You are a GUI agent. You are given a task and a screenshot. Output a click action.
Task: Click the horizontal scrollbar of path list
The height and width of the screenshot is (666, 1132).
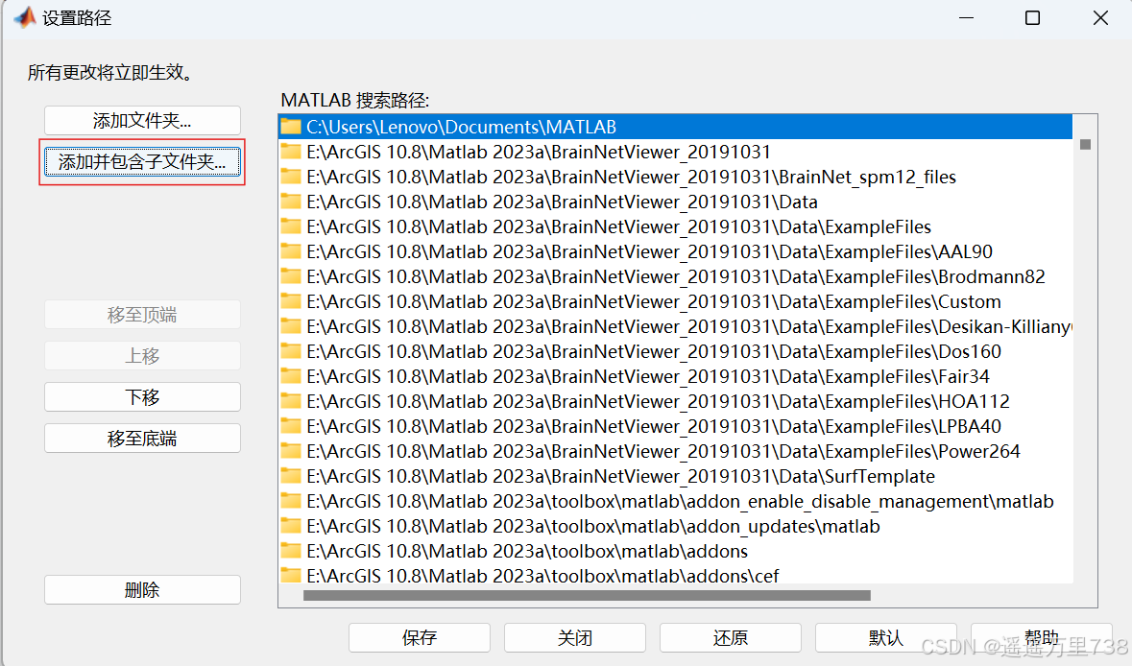pyautogui.click(x=587, y=595)
